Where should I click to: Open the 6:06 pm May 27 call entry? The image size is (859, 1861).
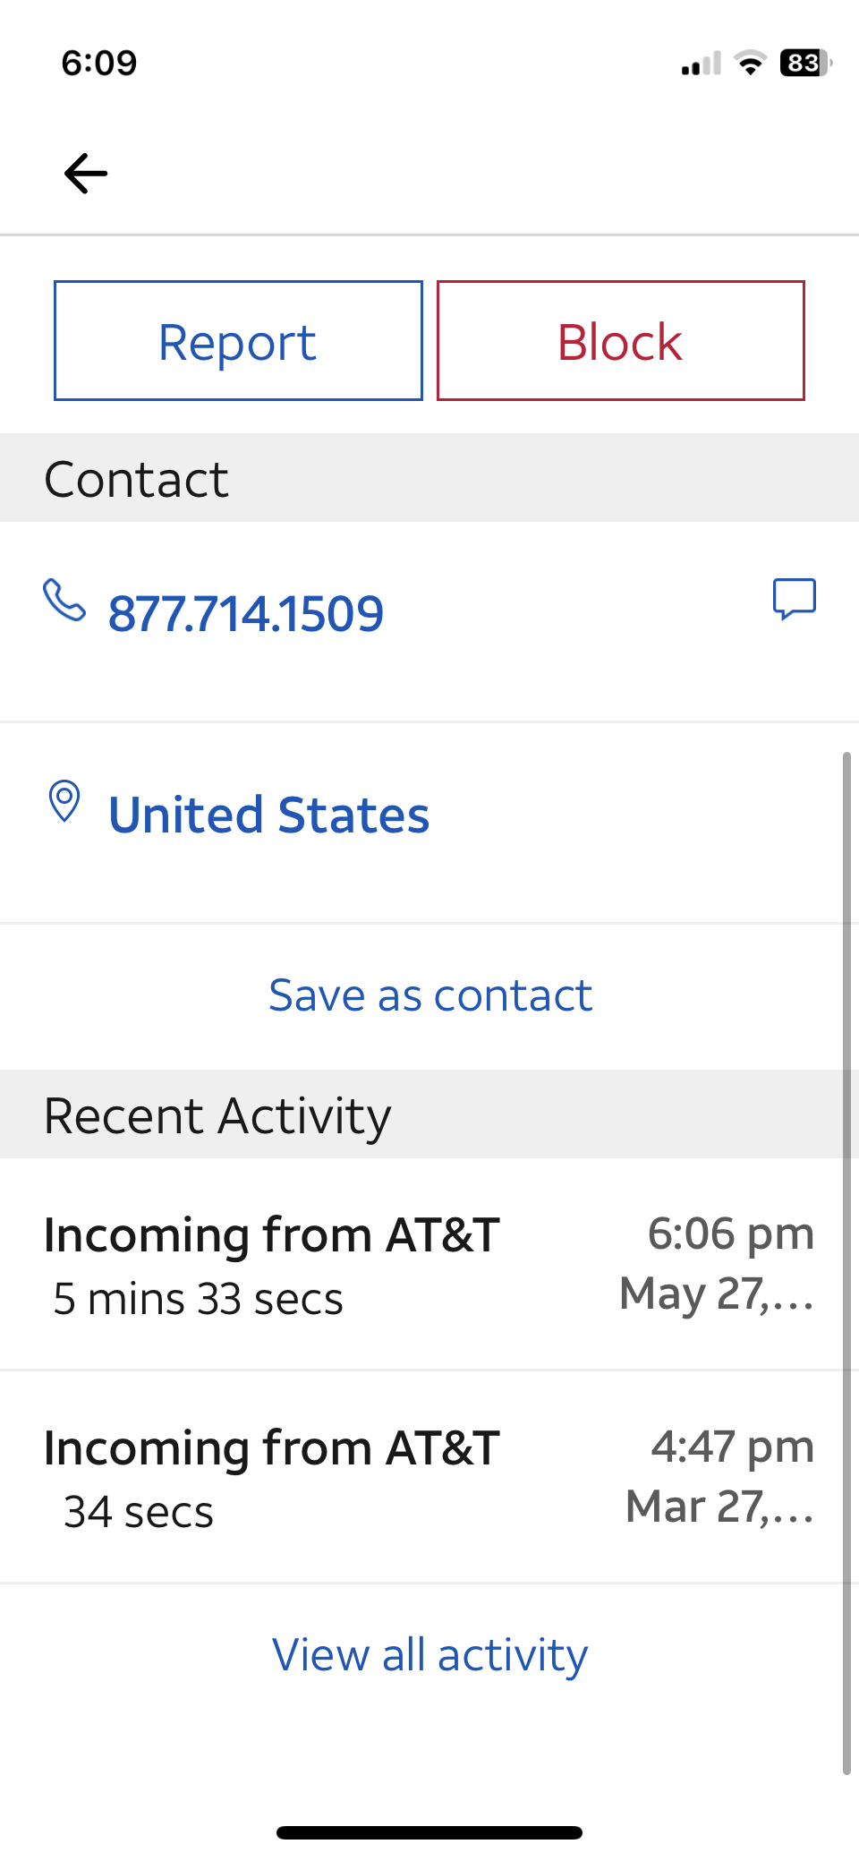pyautogui.click(x=429, y=1264)
